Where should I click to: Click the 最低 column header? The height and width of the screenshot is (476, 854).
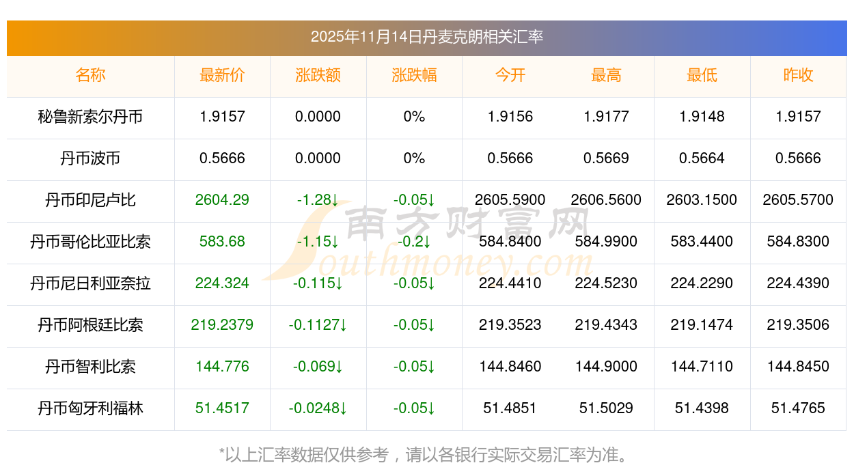pyautogui.click(x=702, y=75)
